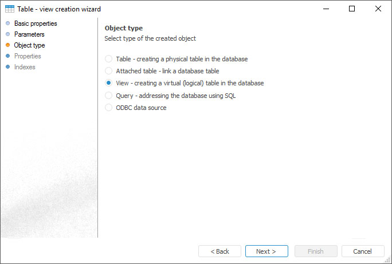Screen dimensions: 392x264
Task: Click the Cancel button
Action: 363,251
